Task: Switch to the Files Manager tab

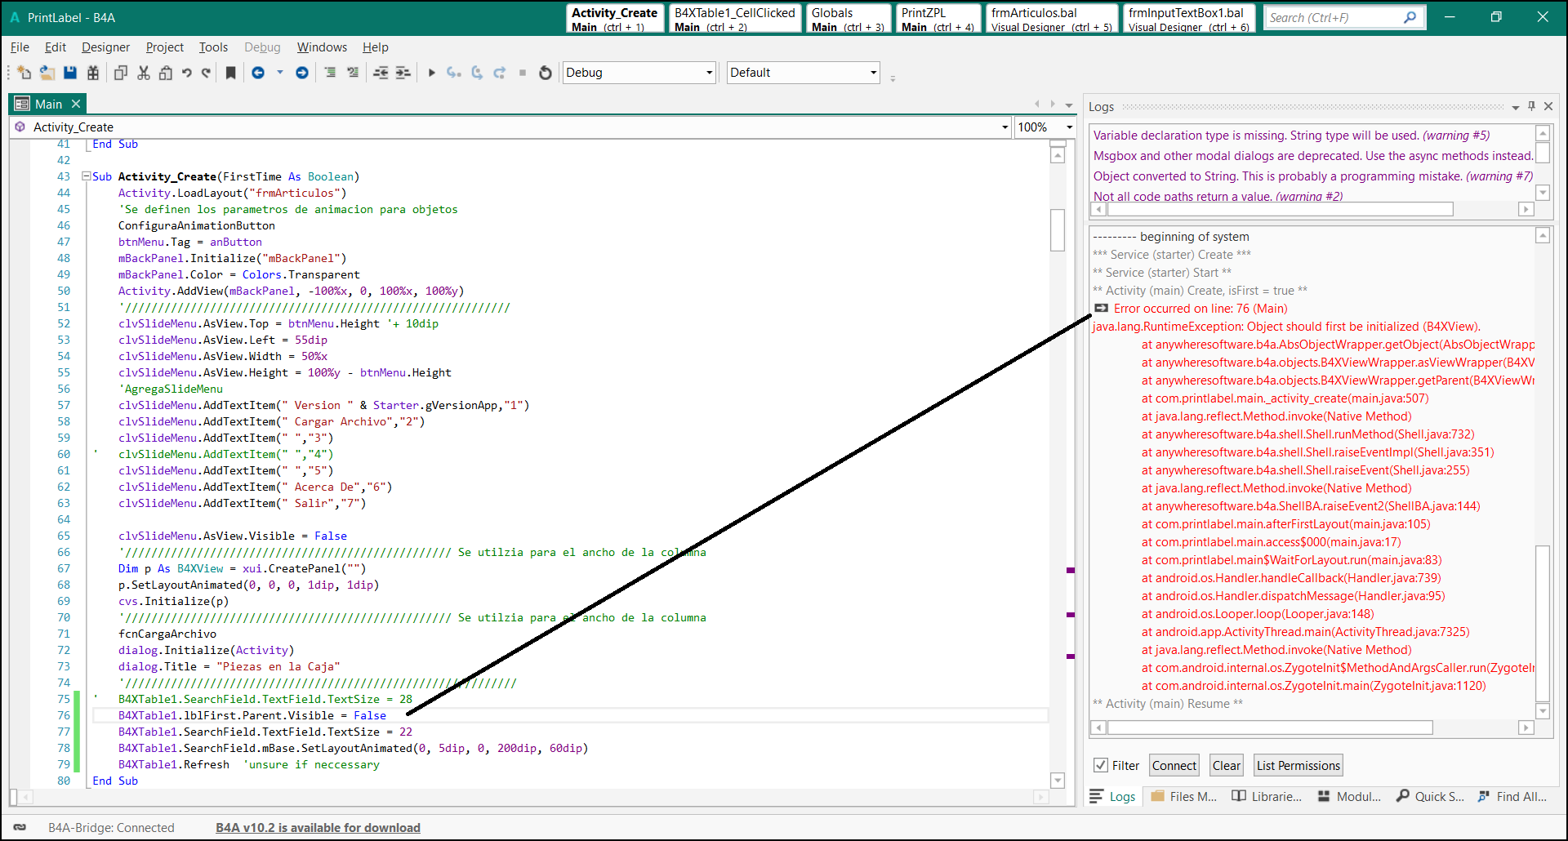Action: tap(1184, 796)
